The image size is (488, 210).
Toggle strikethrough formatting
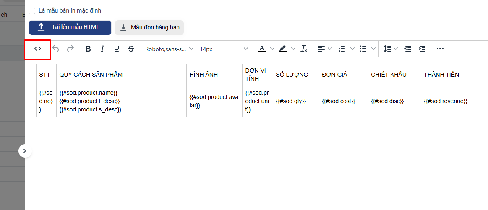coord(131,49)
